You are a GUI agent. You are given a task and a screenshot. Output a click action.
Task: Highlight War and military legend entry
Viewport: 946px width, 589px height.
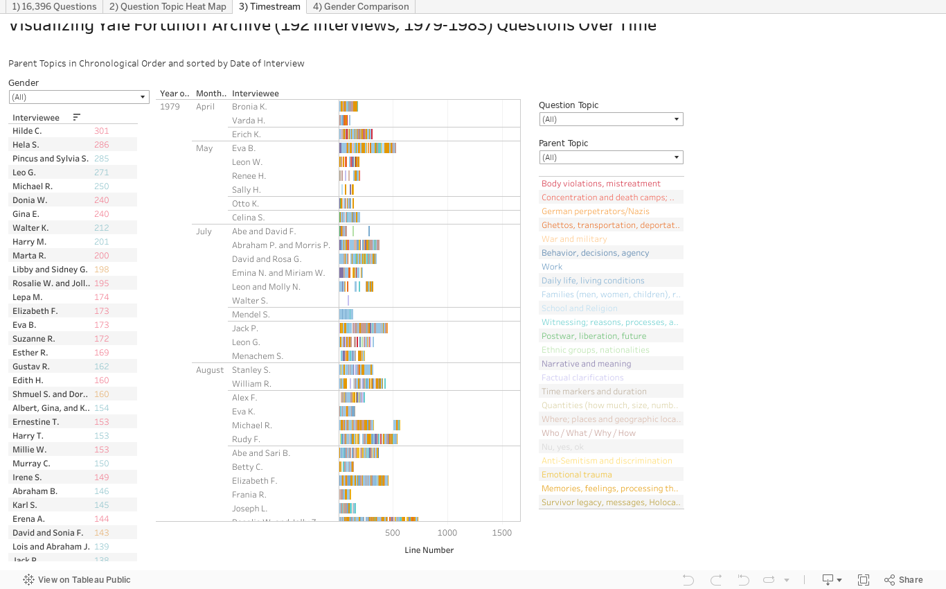click(611, 239)
